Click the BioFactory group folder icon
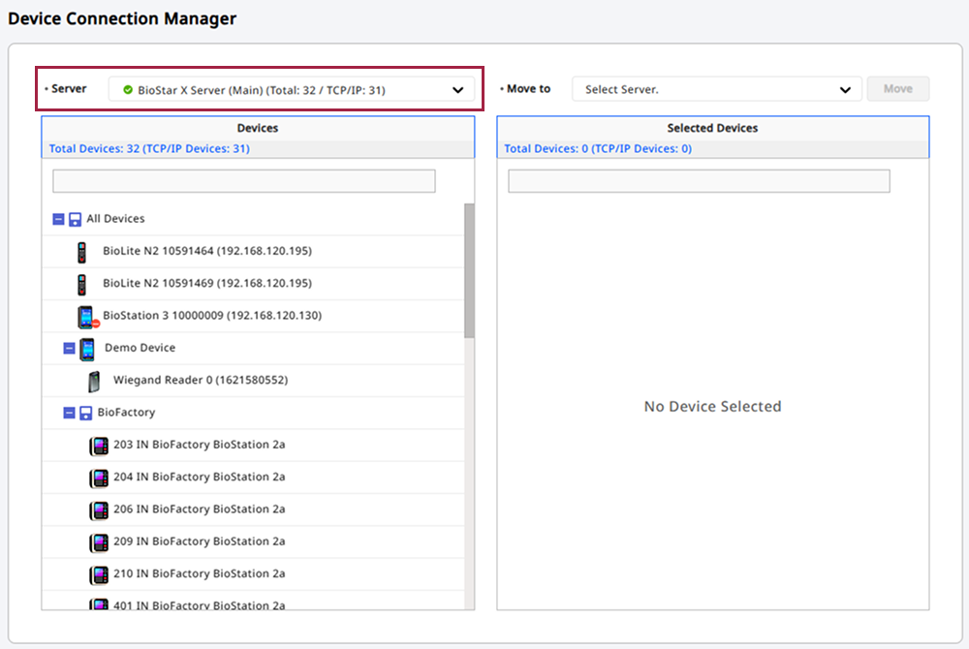Screen dimensions: 969x649 (x=85, y=413)
